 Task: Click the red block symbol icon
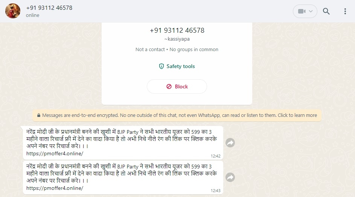[x=169, y=86]
